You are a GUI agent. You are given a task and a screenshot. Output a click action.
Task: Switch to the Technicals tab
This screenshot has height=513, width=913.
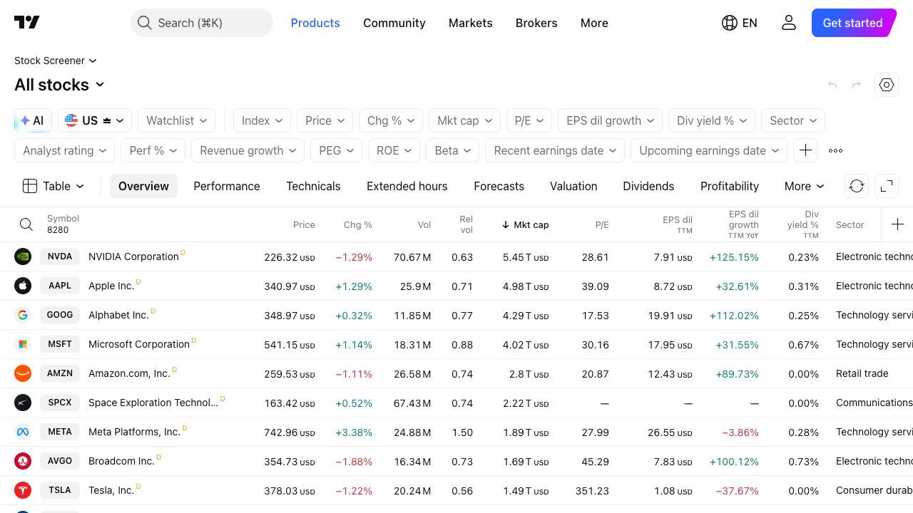coord(313,186)
